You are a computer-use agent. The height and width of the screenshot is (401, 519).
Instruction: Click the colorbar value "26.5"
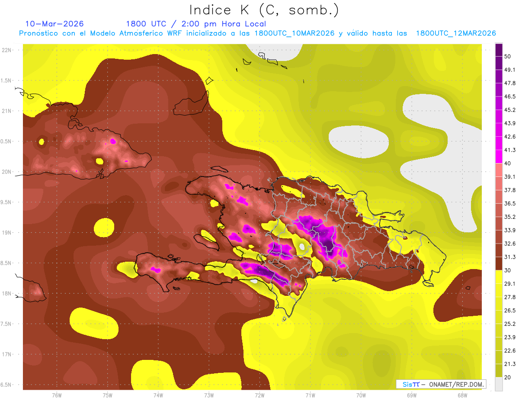point(509,310)
